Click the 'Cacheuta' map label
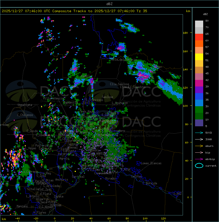The width and height of the screenshot is (219, 222). click(45, 148)
